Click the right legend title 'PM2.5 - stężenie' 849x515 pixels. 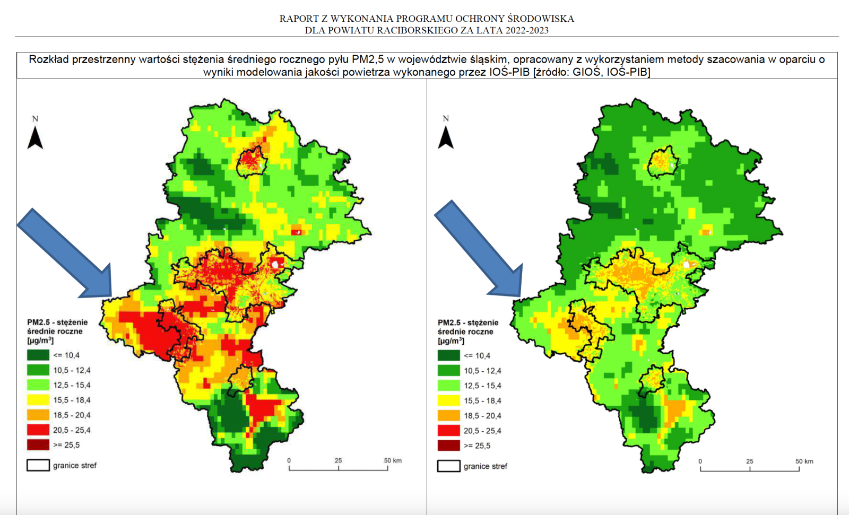pyautogui.click(x=468, y=322)
